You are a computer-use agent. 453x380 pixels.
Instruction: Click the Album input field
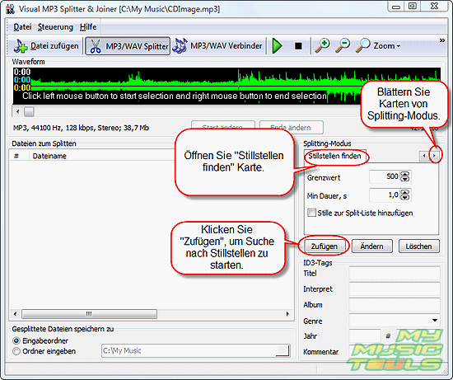(395, 304)
